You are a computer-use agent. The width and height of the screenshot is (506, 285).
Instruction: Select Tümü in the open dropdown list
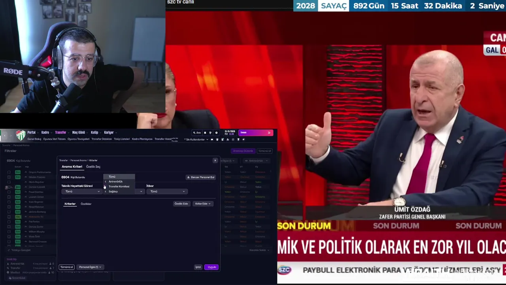[119, 177]
